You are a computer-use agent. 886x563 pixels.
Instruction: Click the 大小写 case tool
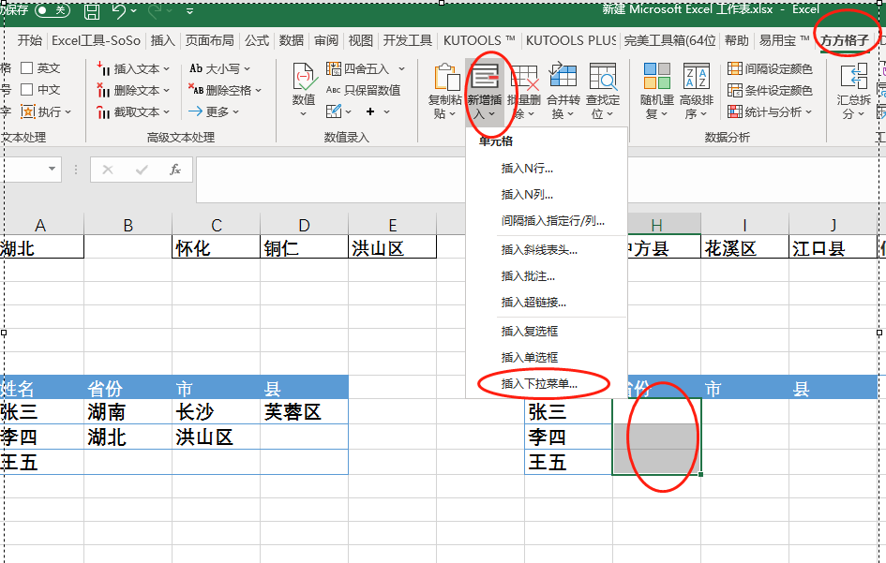click(219, 68)
